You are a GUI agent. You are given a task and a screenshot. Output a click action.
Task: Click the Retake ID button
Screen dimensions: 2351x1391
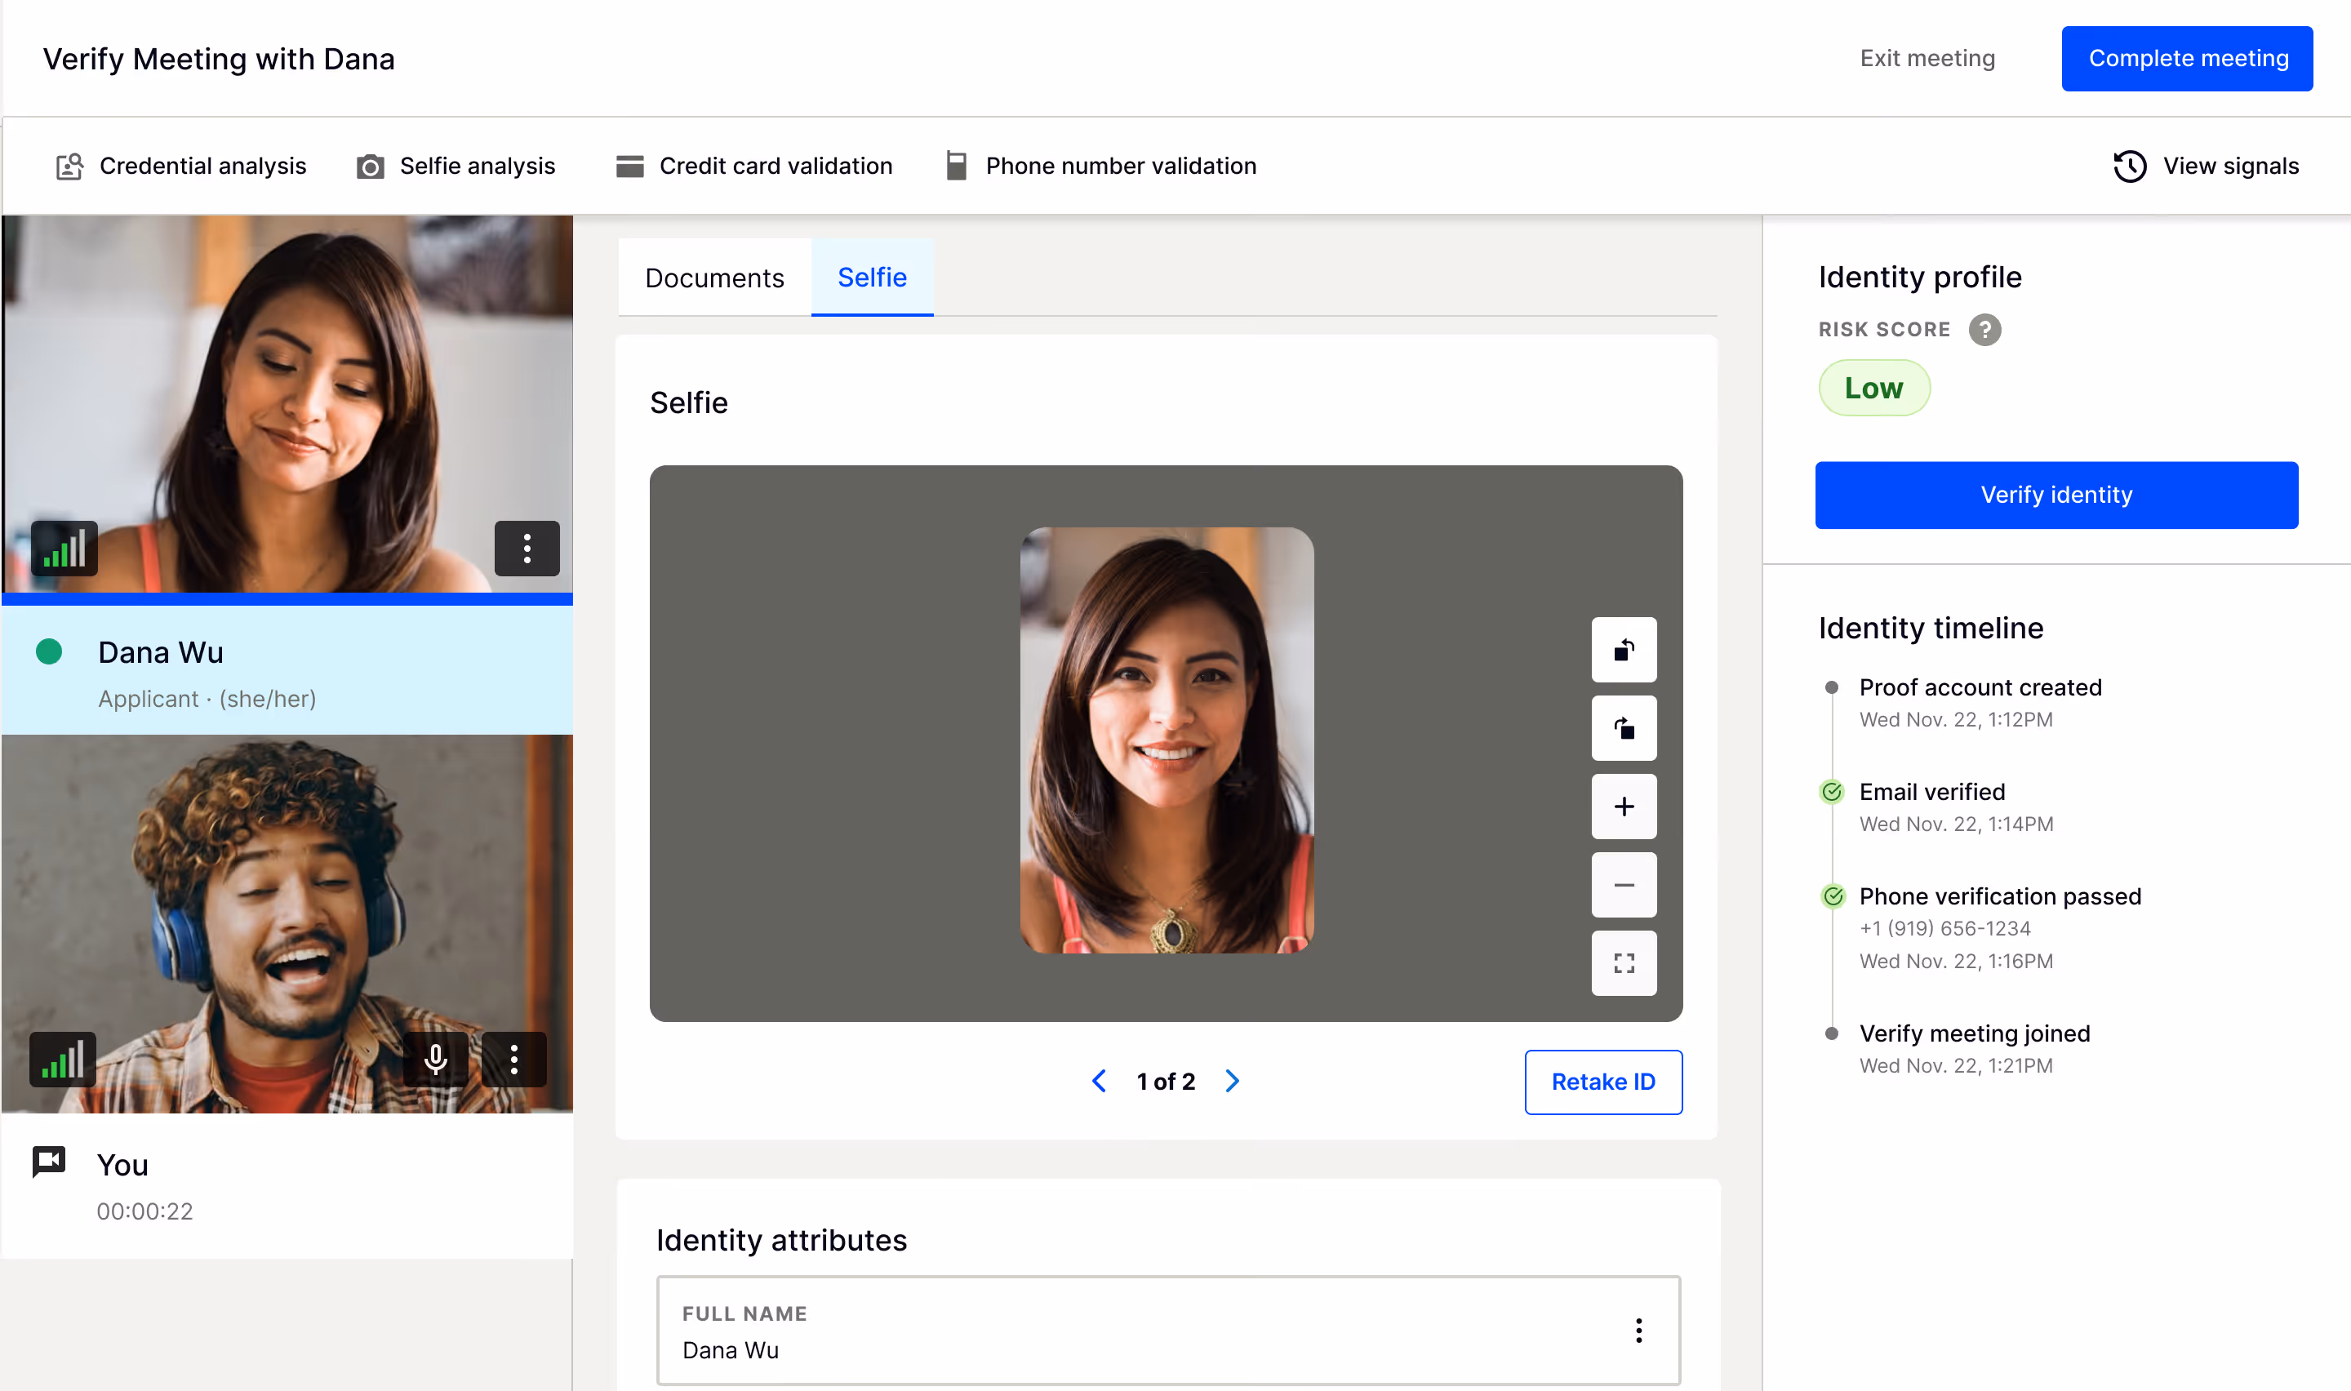point(1603,1082)
